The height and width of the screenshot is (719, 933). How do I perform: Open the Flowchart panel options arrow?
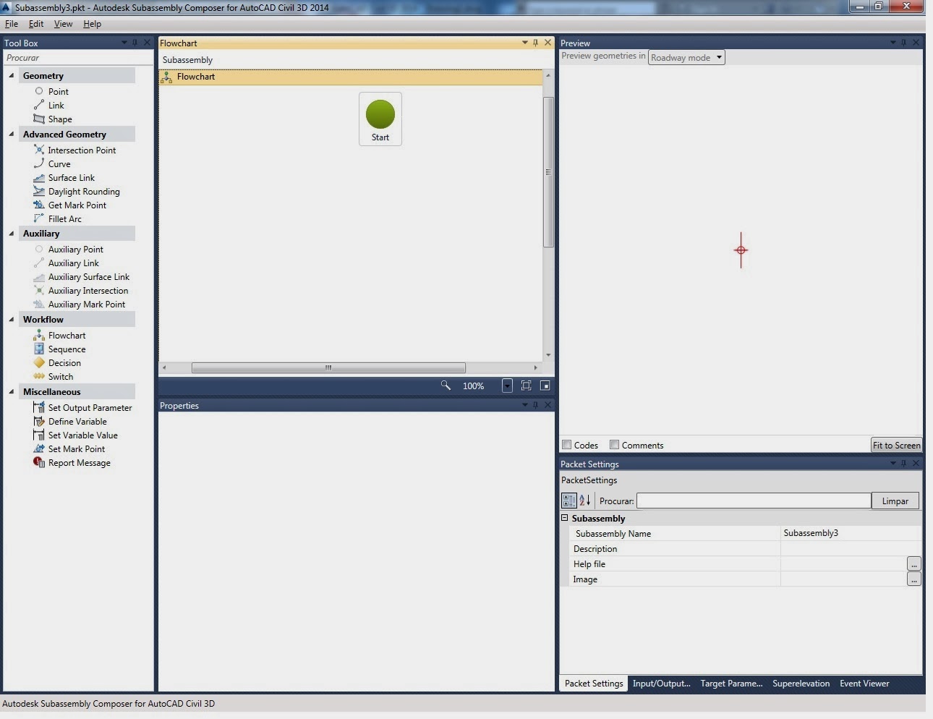click(525, 43)
